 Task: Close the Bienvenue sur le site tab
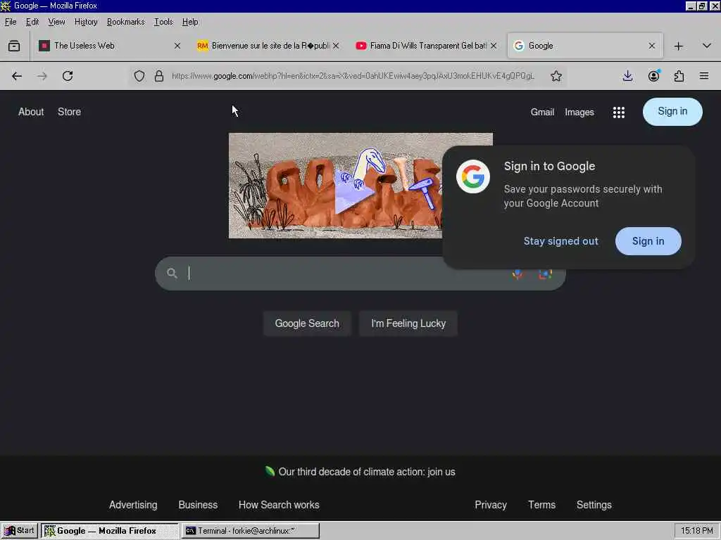[x=336, y=46]
